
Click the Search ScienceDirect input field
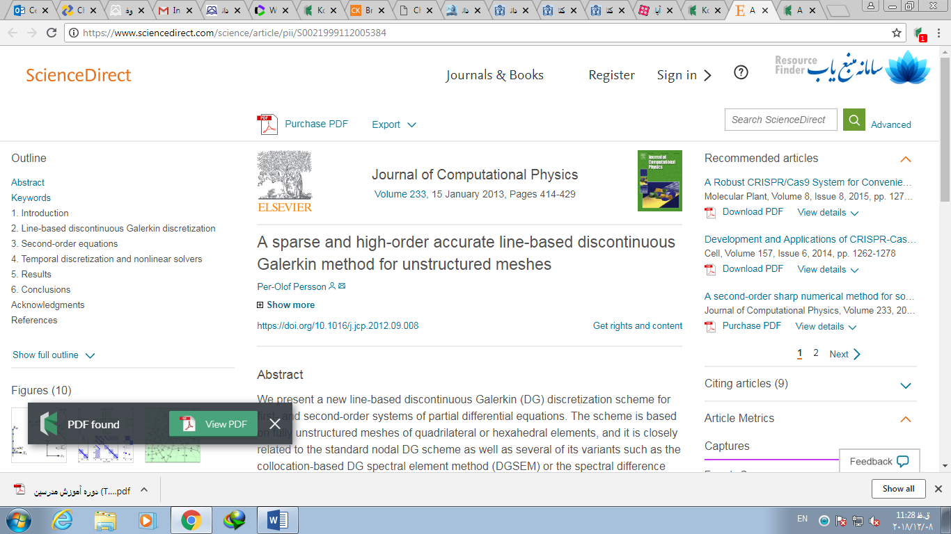point(778,120)
